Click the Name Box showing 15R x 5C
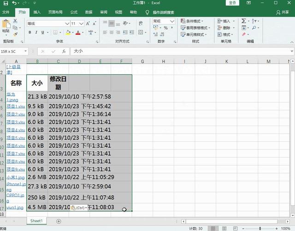This screenshot has width=295, height=231. (14, 52)
